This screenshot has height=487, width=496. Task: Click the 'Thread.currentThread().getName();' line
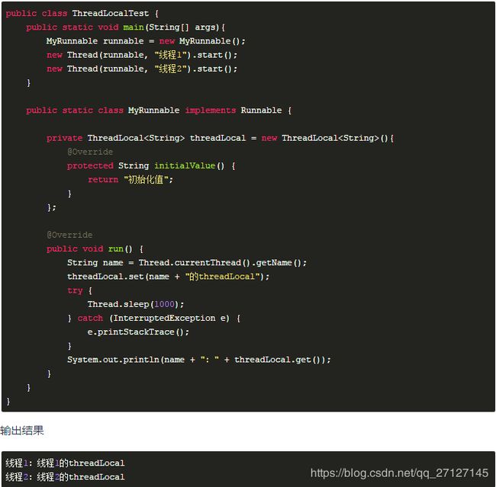[187, 263]
